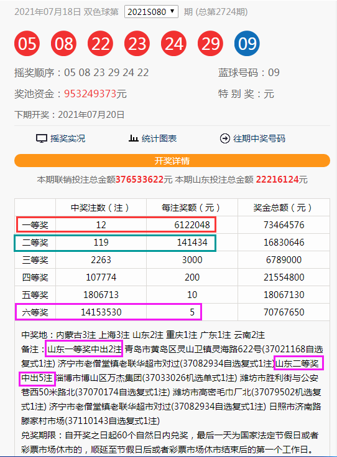Click the red ball numbered 22
337x457 pixels.
(100, 44)
